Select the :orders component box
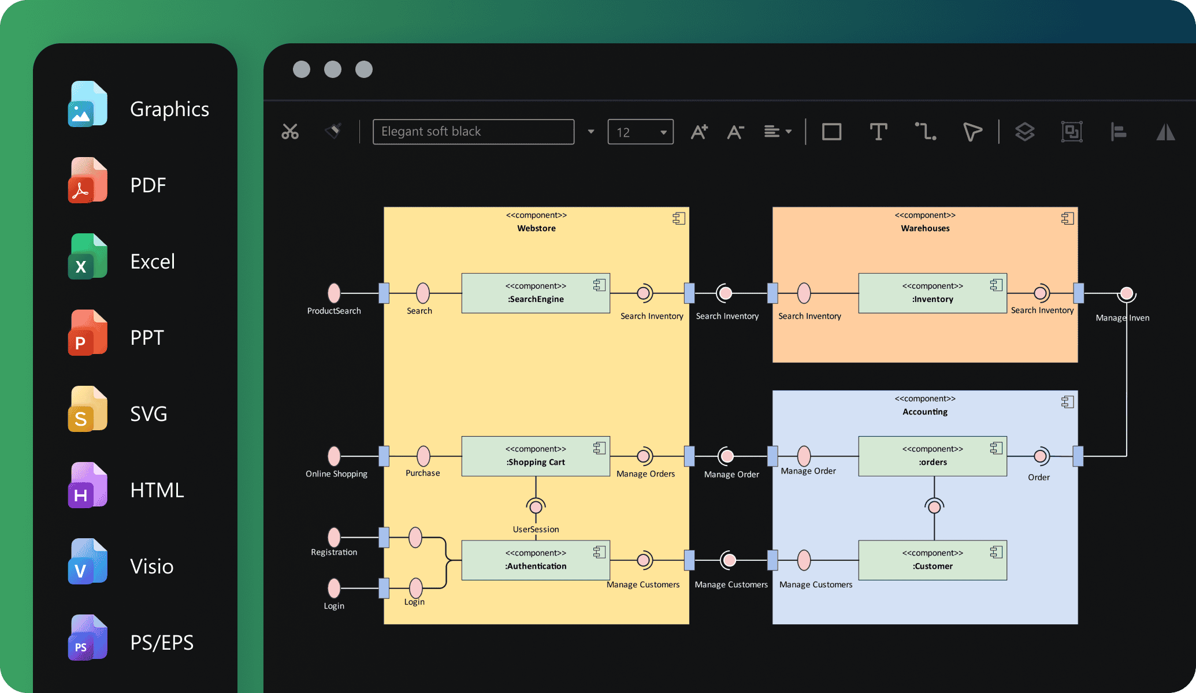 pyautogui.click(x=933, y=456)
